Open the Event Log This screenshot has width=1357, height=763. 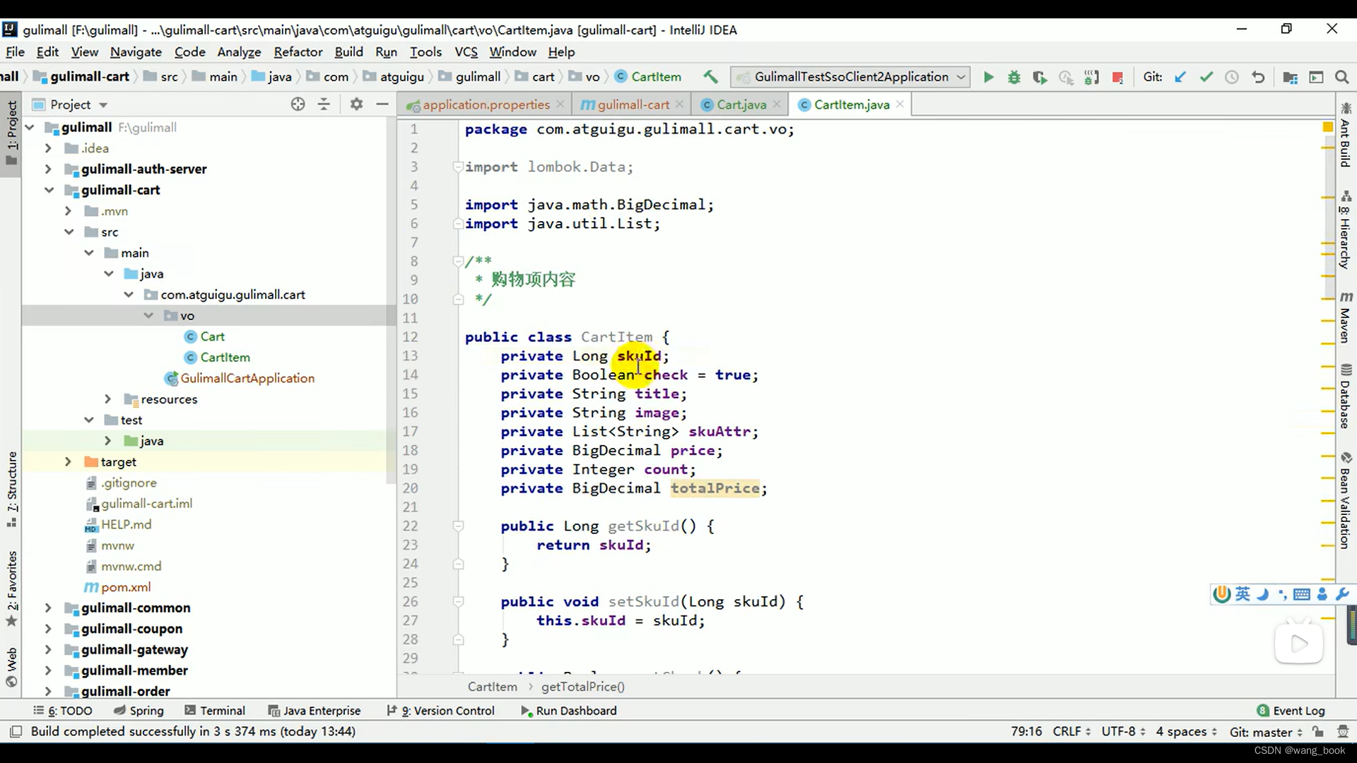pyautogui.click(x=1291, y=711)
